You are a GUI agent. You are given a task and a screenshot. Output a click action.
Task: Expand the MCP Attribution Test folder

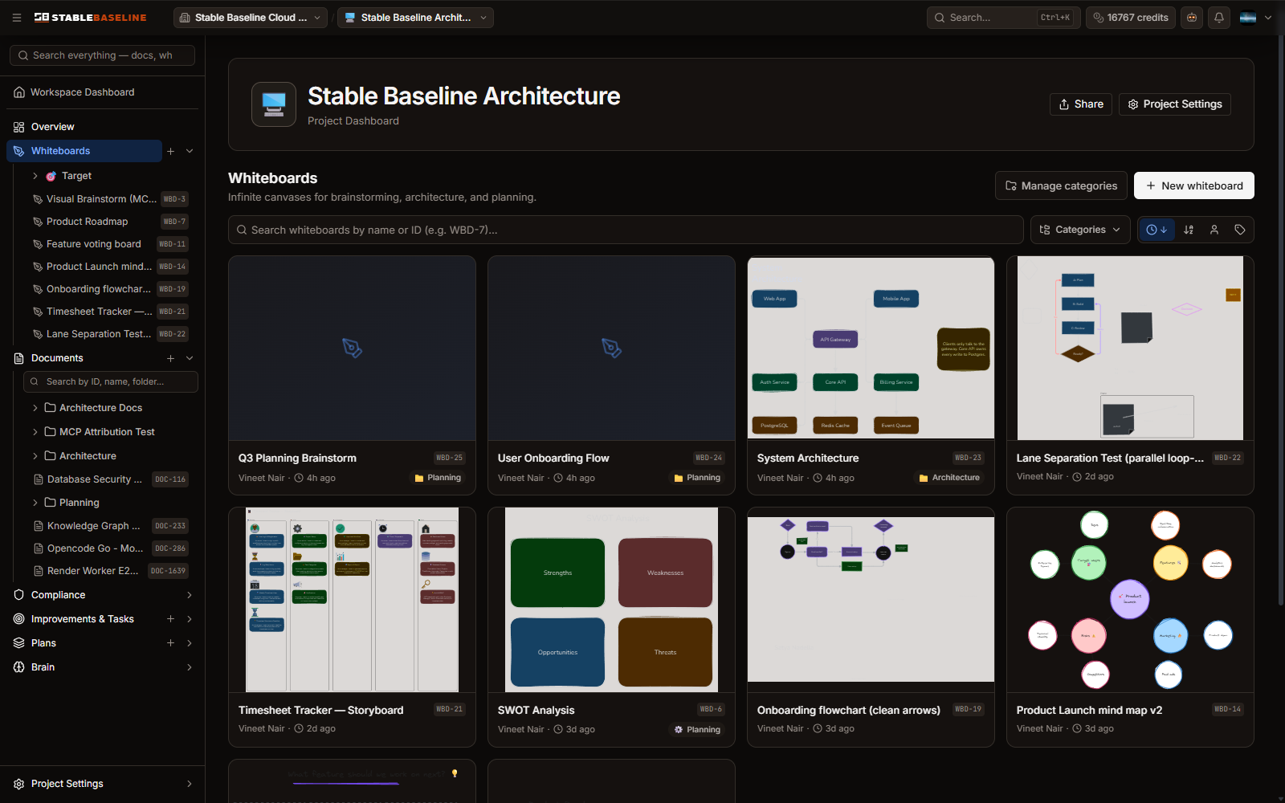coord(35,432)
